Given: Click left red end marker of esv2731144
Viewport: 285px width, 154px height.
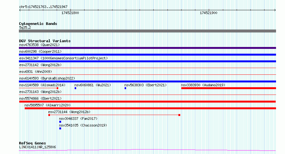Looking at the screenshot, I should [49, 115].
